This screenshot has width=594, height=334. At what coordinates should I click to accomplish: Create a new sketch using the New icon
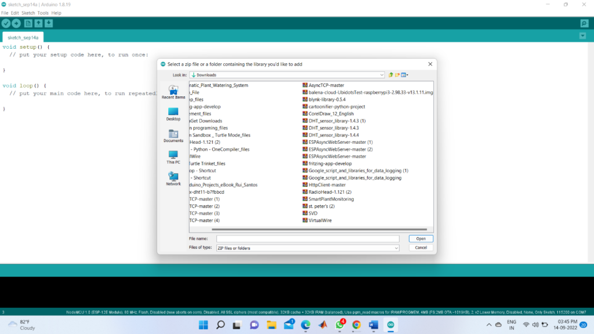[28, 23]
